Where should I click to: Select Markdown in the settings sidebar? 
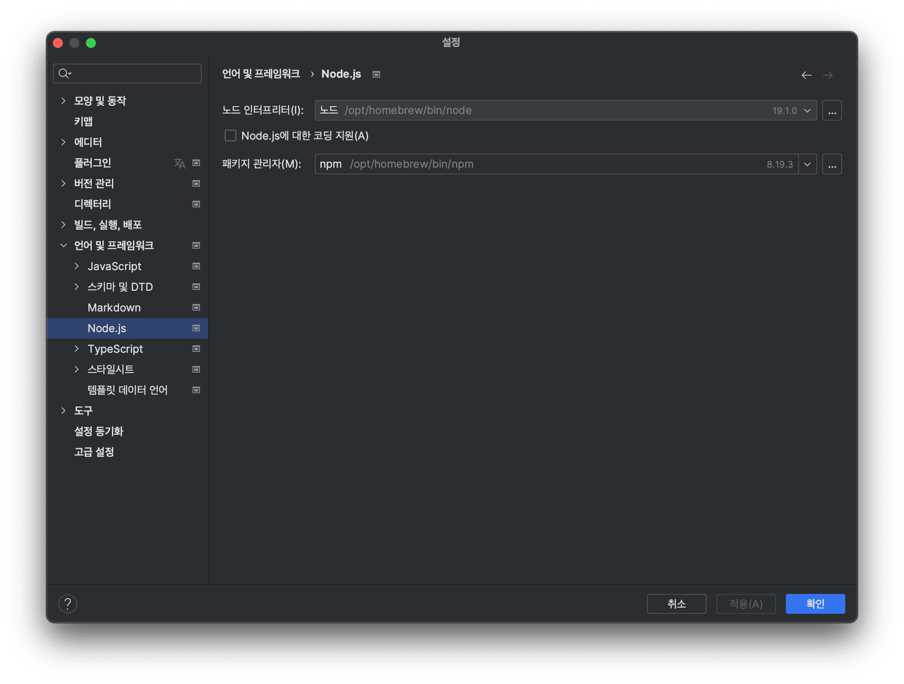coord(114,307)
